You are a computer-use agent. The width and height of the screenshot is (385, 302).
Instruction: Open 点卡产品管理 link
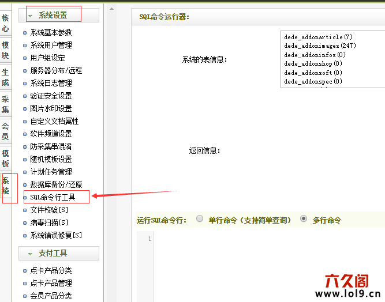tap(51, 283)
